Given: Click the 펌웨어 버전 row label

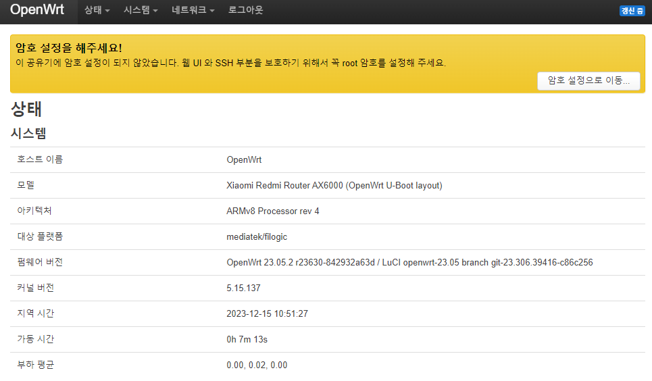Looking at the screenshot, I should [40, 262].
